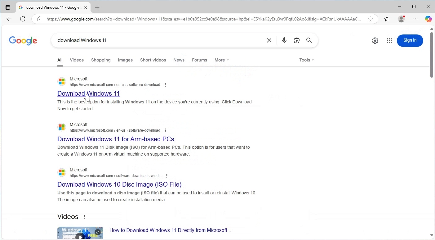Screen dimensions: 435x240
Task: Switch to the Images tab
Action: 126,60
